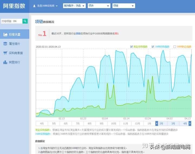Click the 项链数据概况 page heading
Screen dimensions: 195x154
pos(45,22)
